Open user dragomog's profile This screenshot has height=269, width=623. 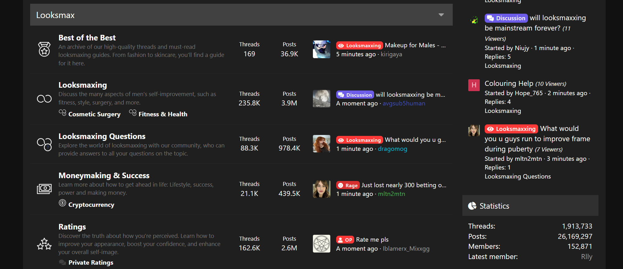click(392, 149)
